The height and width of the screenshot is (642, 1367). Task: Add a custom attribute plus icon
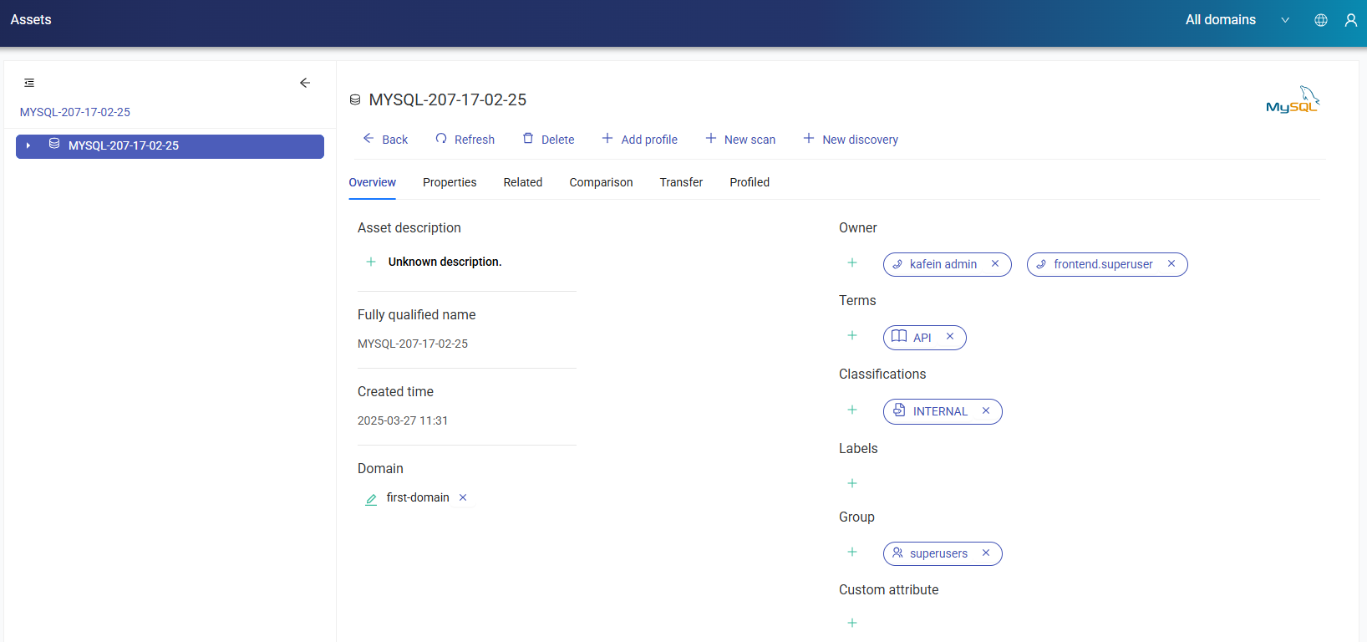pyautogui.click(x=852, y=623)
